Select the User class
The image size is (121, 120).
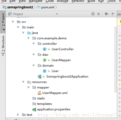click(55, 71)
